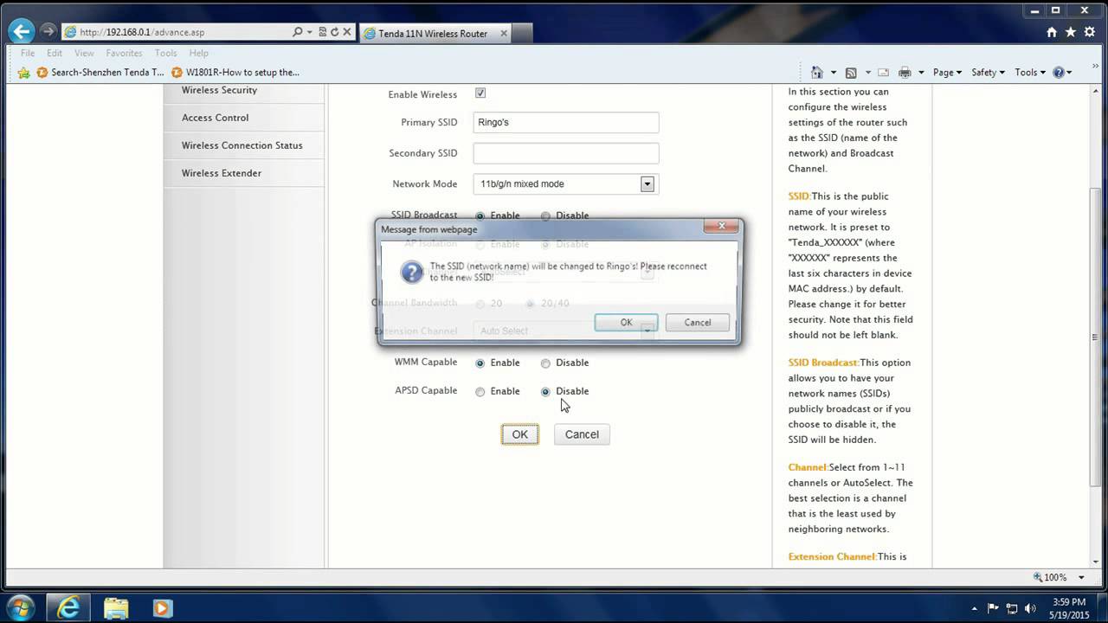Click the Read mail envelope icon
Screen dimensions: 1108x623
883,73
